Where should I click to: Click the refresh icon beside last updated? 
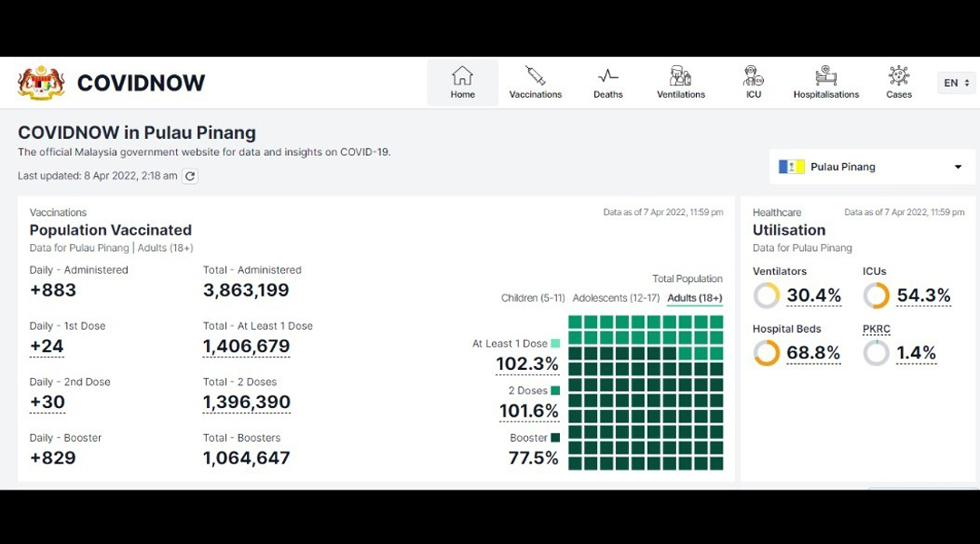(x=190, y=176)
